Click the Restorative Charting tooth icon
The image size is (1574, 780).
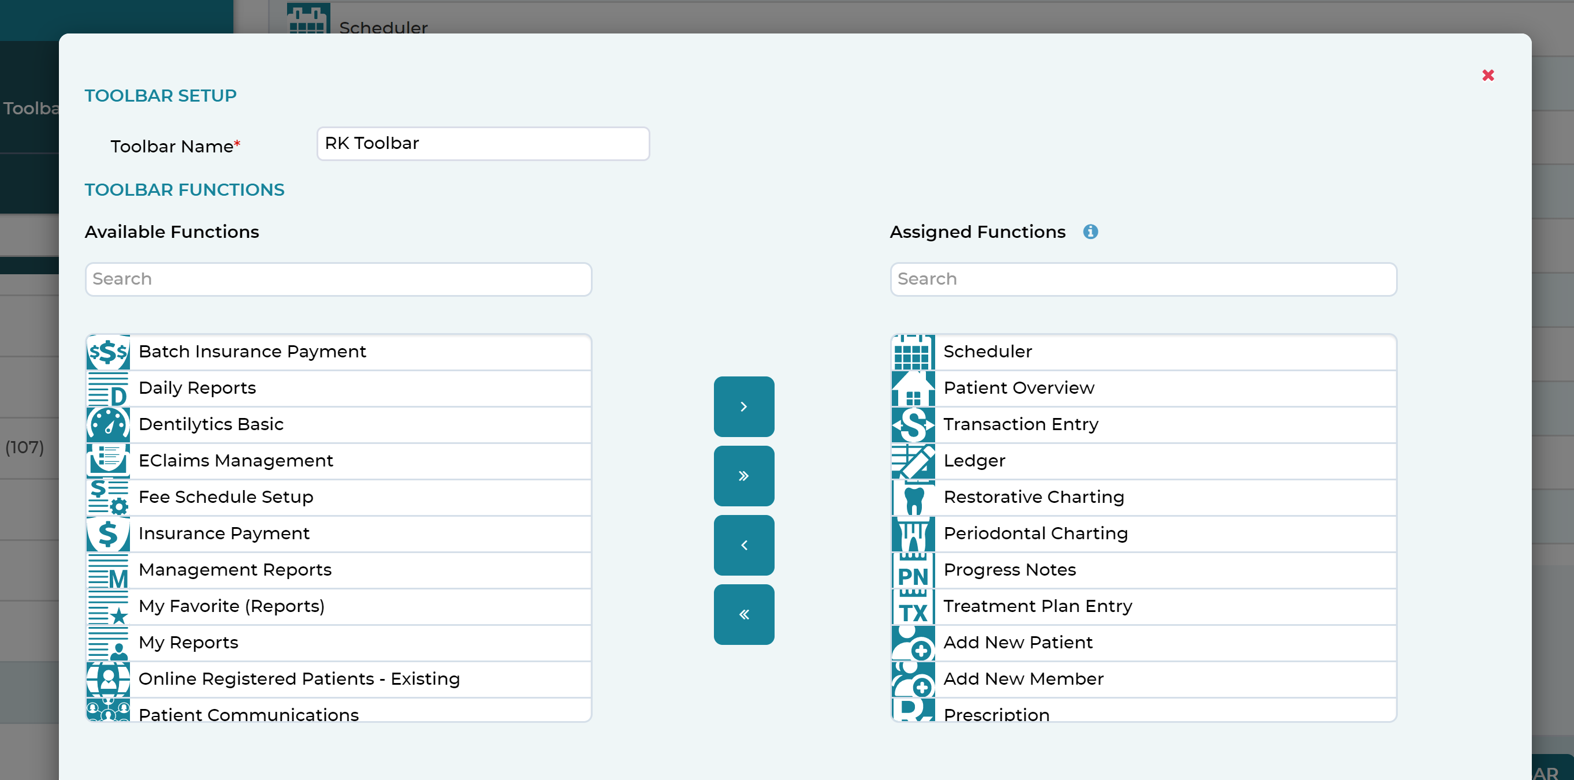(913, 497)
